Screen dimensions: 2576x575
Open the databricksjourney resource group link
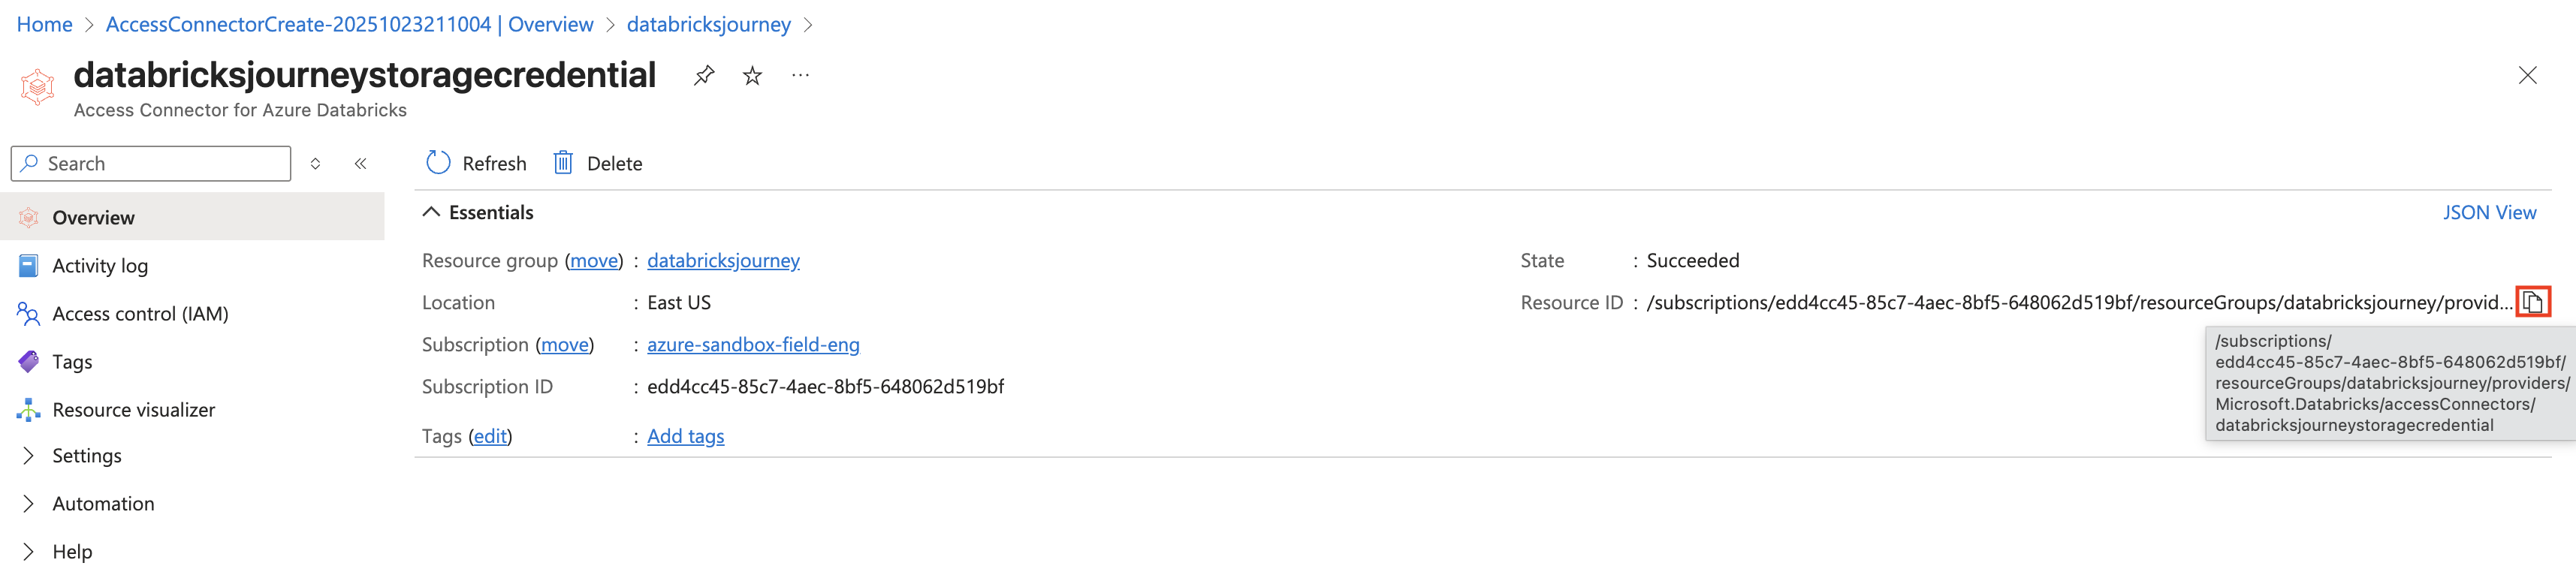click(x=723, y=260)
